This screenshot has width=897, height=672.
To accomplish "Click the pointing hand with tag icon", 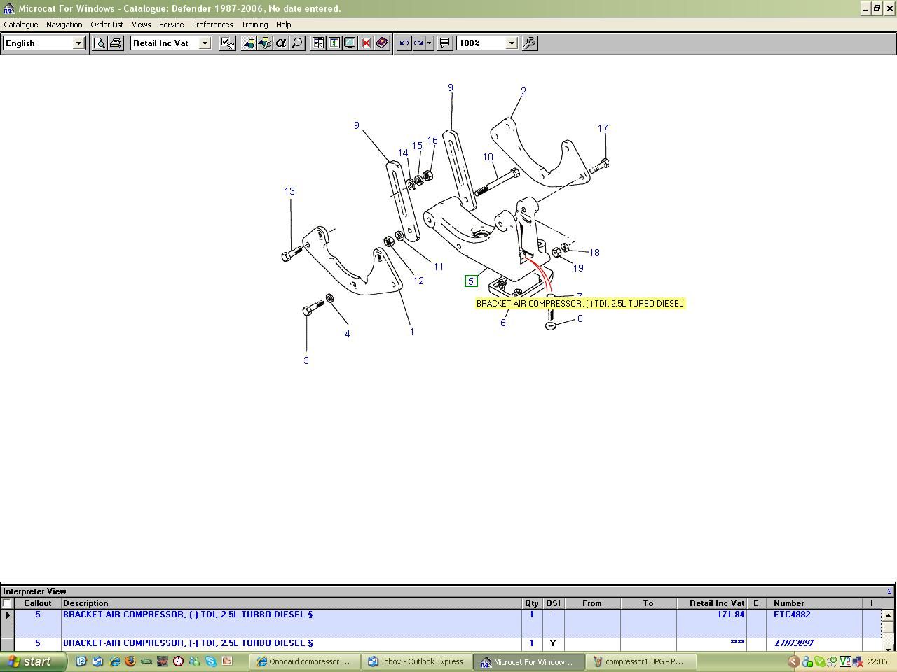I will [249, 43].
